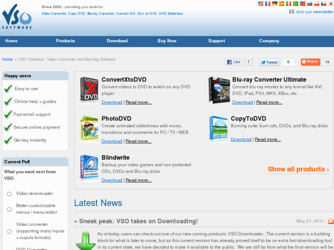Click the CopyToDVD product title

tap(249, 118)
